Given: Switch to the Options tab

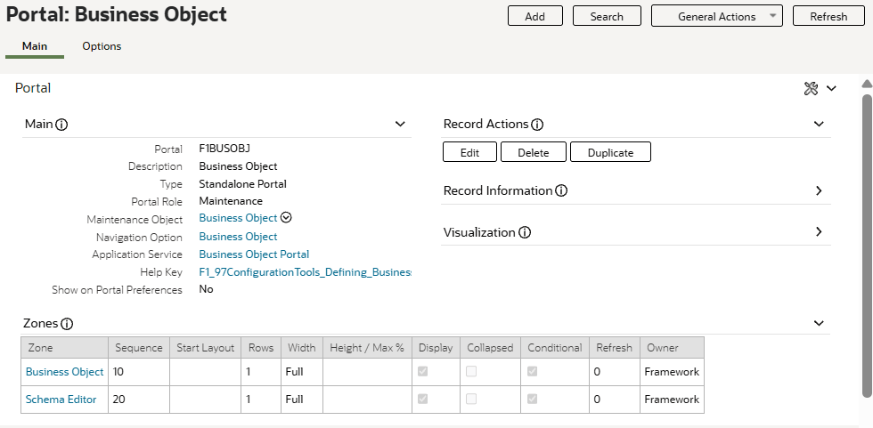Looking at the screenshot, I should 102,46.
